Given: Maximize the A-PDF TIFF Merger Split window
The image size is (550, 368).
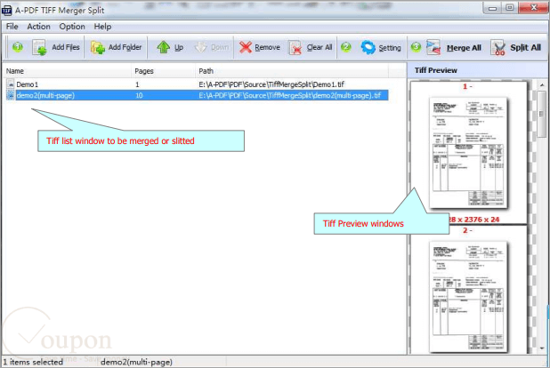Looking at the screenshot, I should (x=510, y=8).
